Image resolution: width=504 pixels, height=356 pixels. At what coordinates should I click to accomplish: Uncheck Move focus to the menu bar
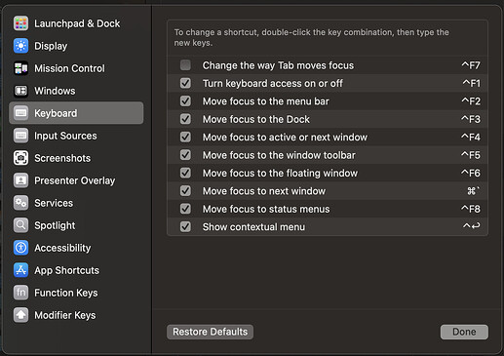[185, 100]
